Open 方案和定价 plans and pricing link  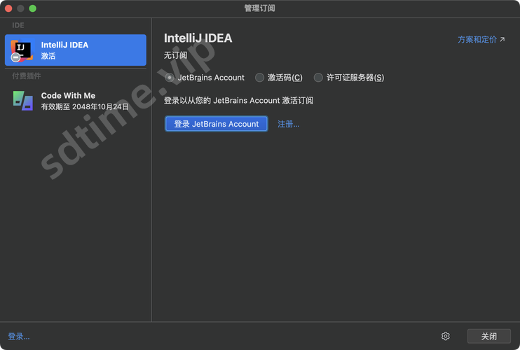[481, 40]
